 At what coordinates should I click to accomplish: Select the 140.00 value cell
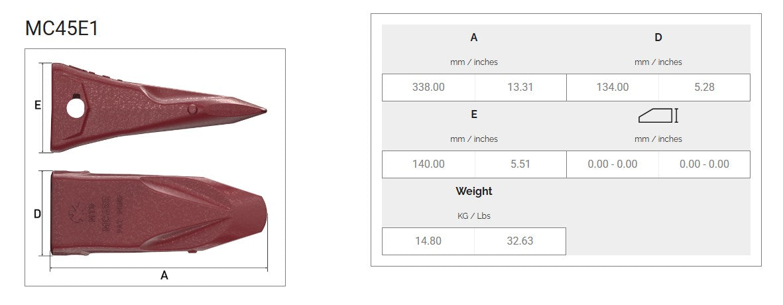428,164
